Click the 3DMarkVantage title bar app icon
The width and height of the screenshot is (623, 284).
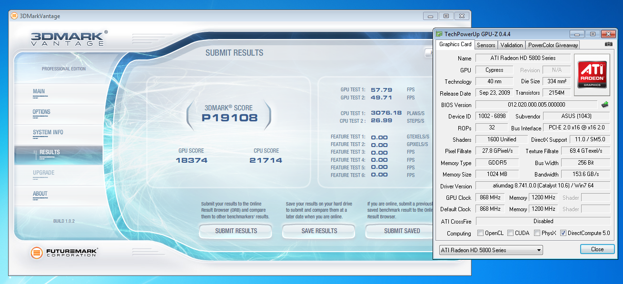(x=14, y=16)
